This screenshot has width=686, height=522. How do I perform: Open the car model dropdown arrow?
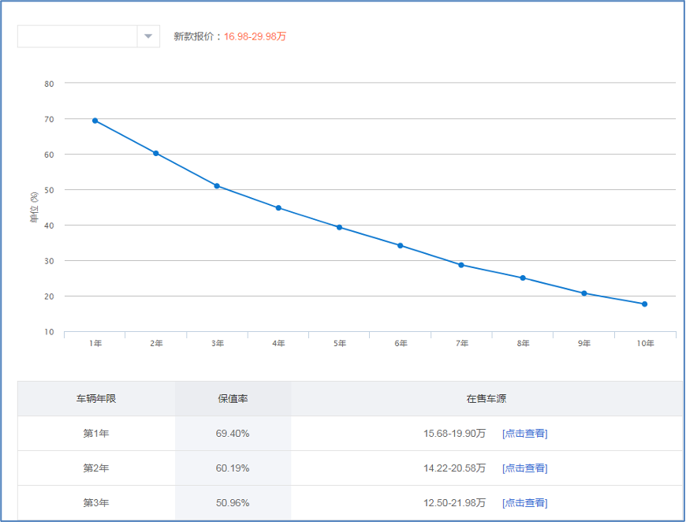tap(147, 36)
